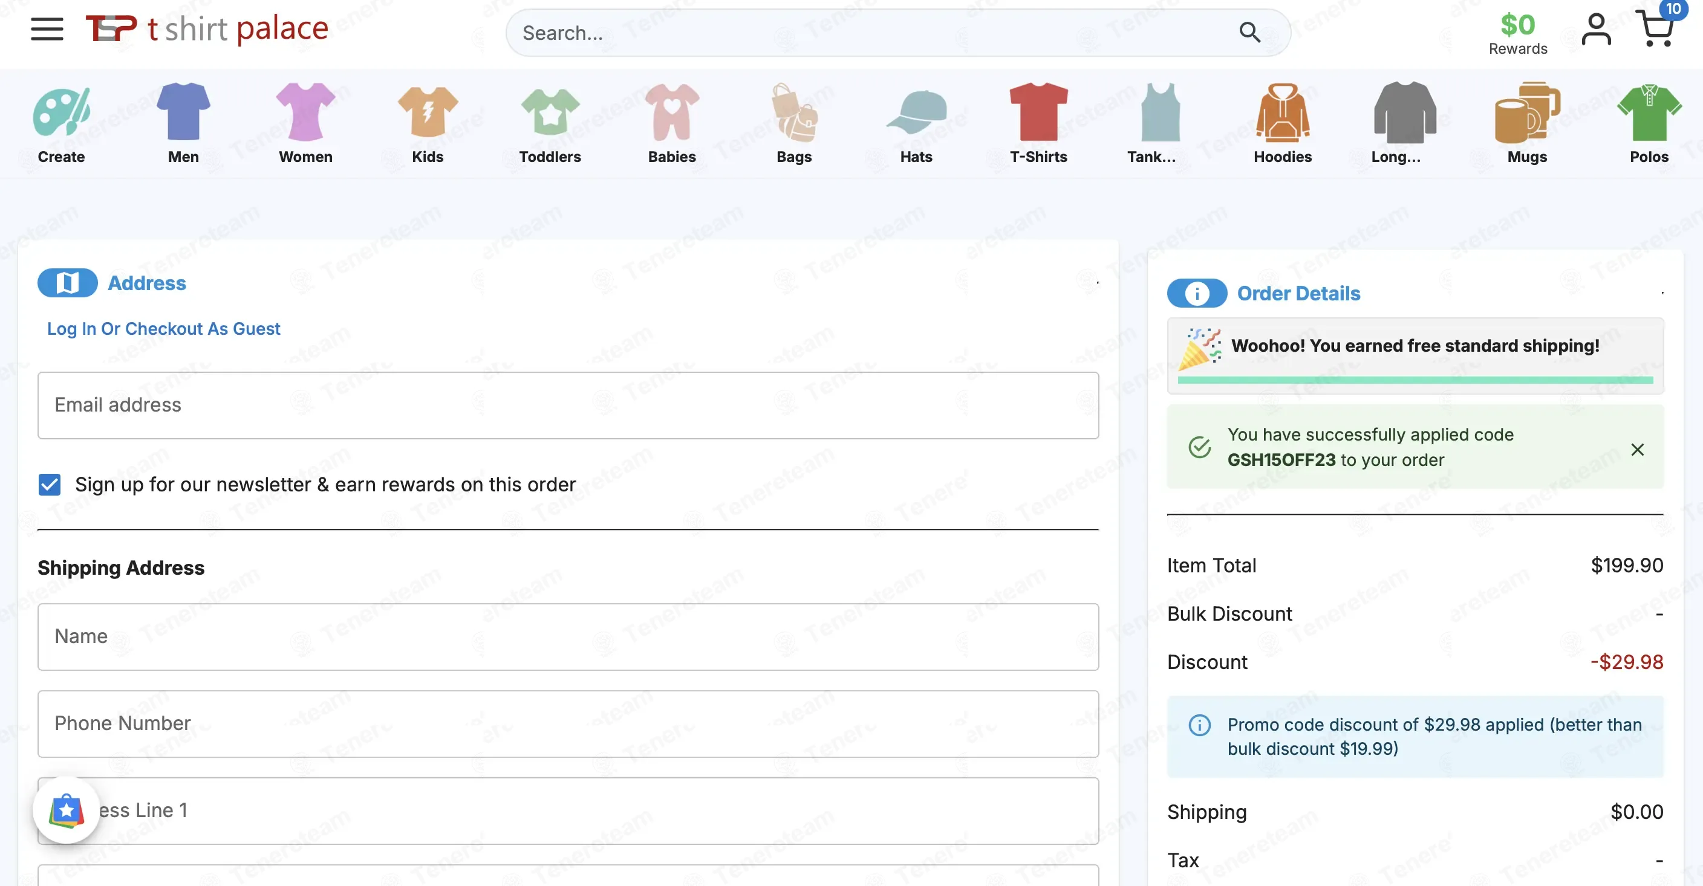Click the Item Total $199.90 amount
This screenshot has height=886, width=1703.
point(1626,566)
